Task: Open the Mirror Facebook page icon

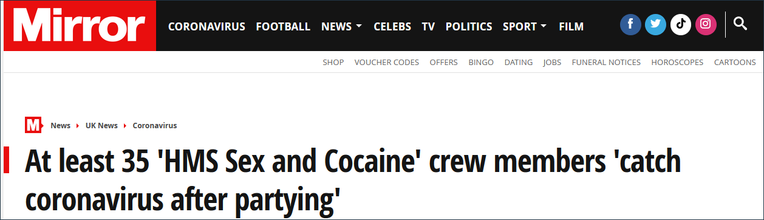Action: pyautogui.click(x=630, y=24)
